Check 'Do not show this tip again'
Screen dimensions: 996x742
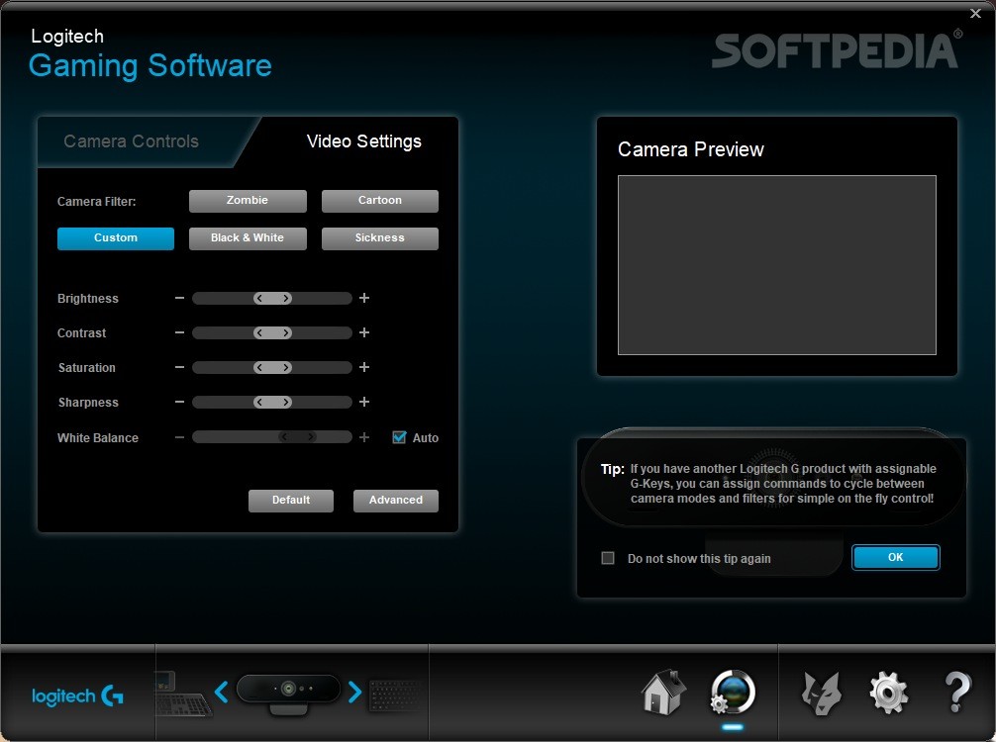(x=608, y=558)
